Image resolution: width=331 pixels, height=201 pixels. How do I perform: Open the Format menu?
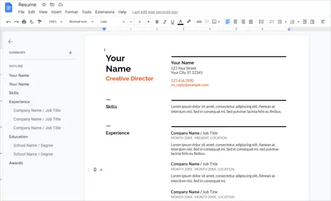coord(71,12)
